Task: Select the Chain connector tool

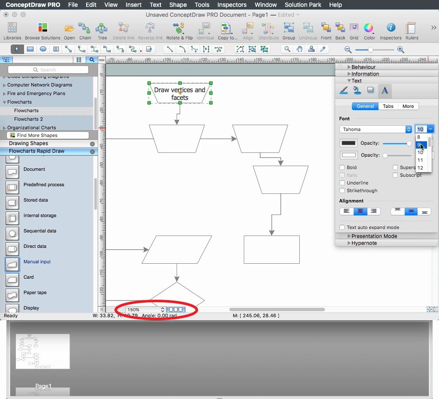Action: (85, 29)
